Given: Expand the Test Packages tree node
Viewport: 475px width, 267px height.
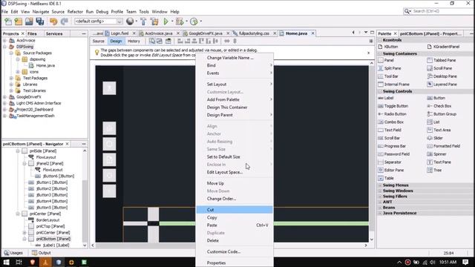Looking at the screenshot, I should point(11,78).
